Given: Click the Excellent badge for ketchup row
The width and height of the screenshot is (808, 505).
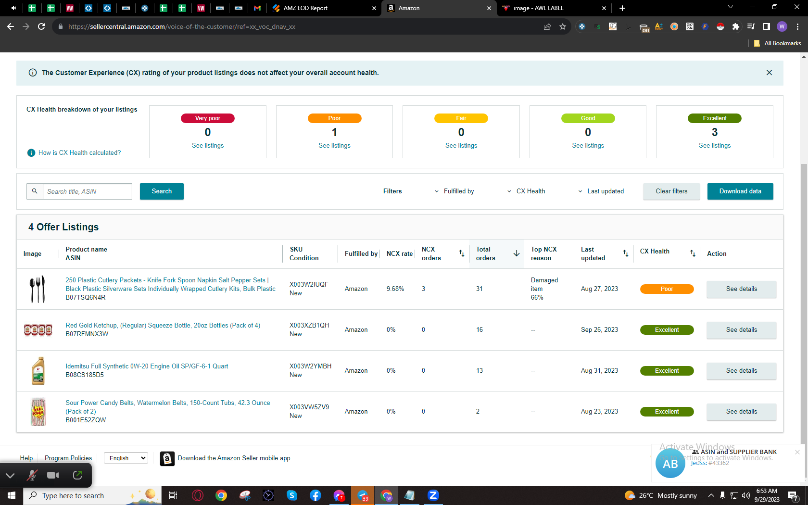Looking at the screenshot, I should tap(667, 330).
